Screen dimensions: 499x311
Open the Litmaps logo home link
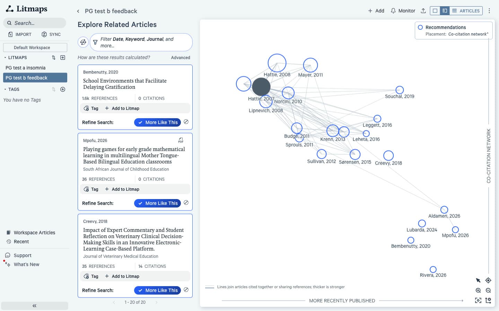click(26, 9)
